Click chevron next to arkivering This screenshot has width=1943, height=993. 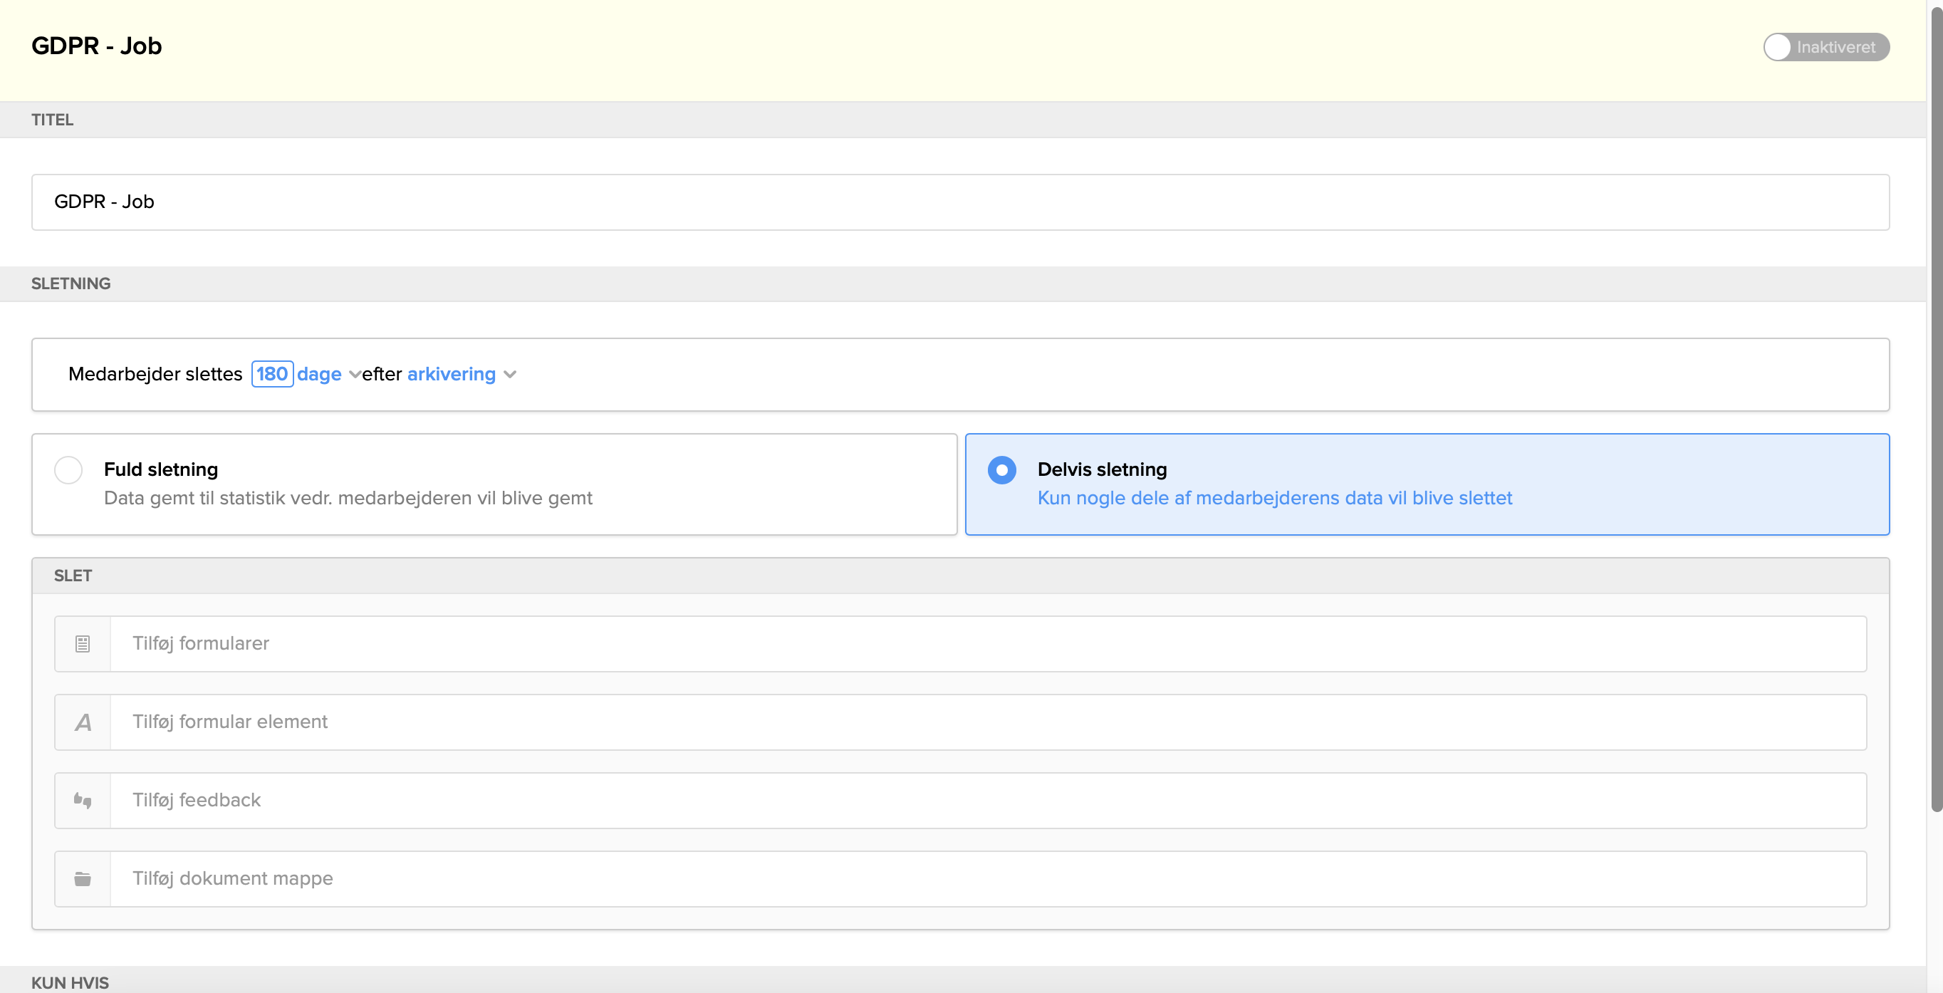[x=510, y=374]
